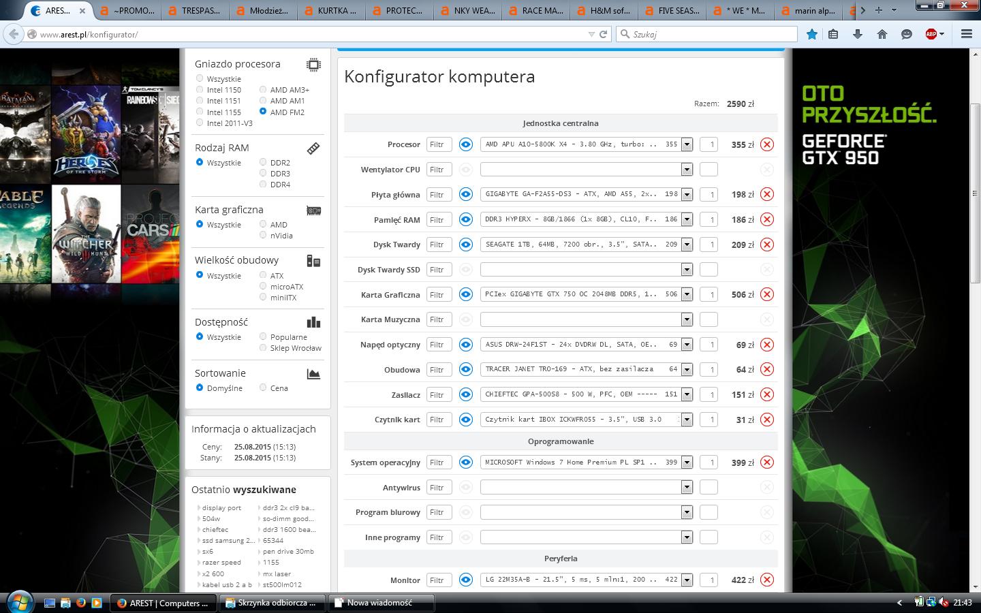Open the Wentylator CPU dropdown
Image resolution: width=981 pixels, height=613 pixels.
click(687, 170)
